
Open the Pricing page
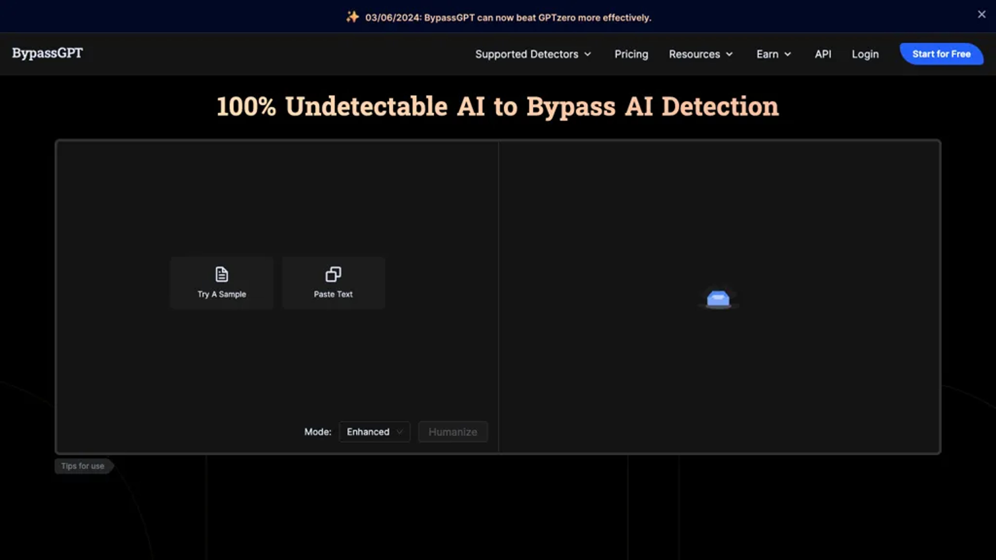[631, 54]
